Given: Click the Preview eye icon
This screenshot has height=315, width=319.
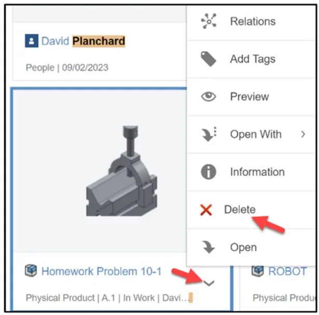Looking at the screenshot, I should pyautogui.click(x=209, y=97).
